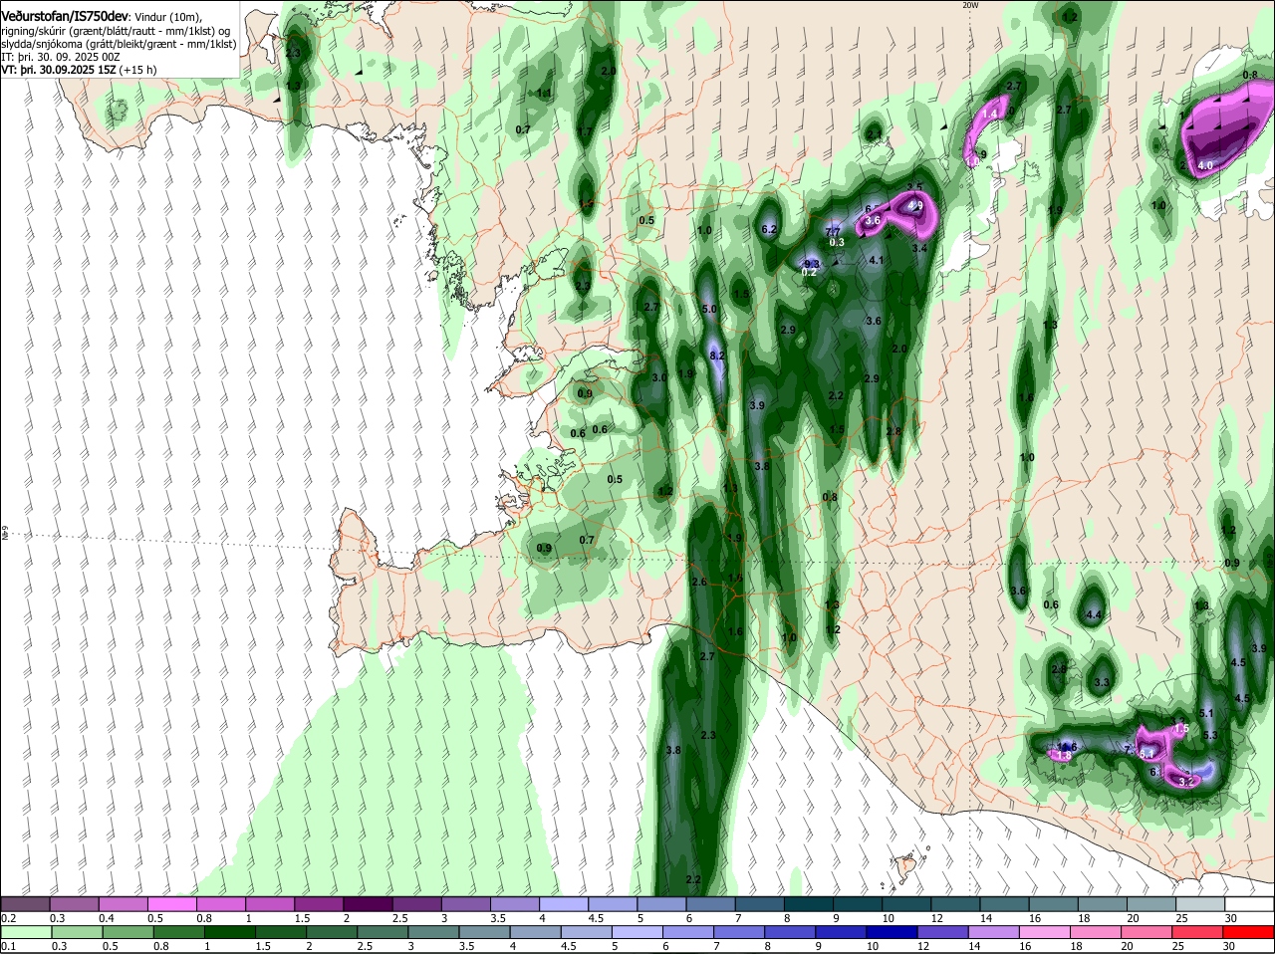Click the '3.4' precipitation value on the map

point(920,248)
